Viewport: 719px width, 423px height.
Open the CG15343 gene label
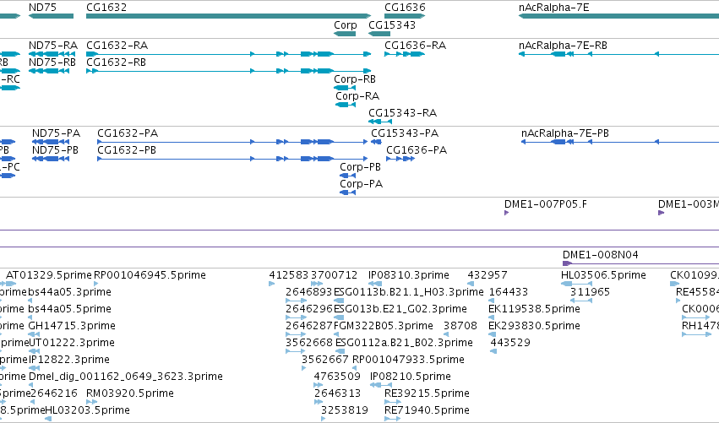[x=392, y=25]
